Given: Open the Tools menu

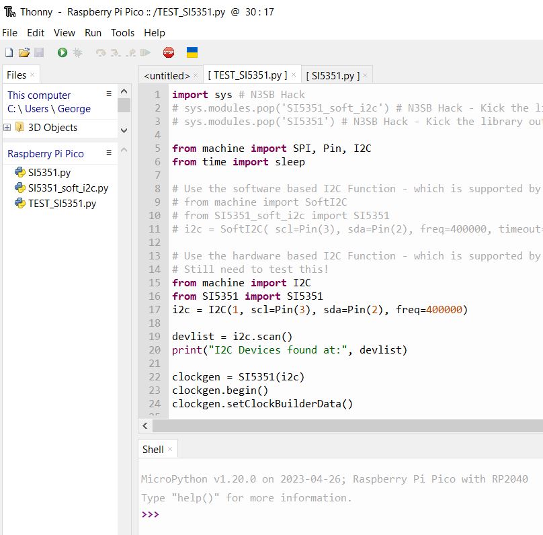Looking at the screenshot, I should [122, 32].
